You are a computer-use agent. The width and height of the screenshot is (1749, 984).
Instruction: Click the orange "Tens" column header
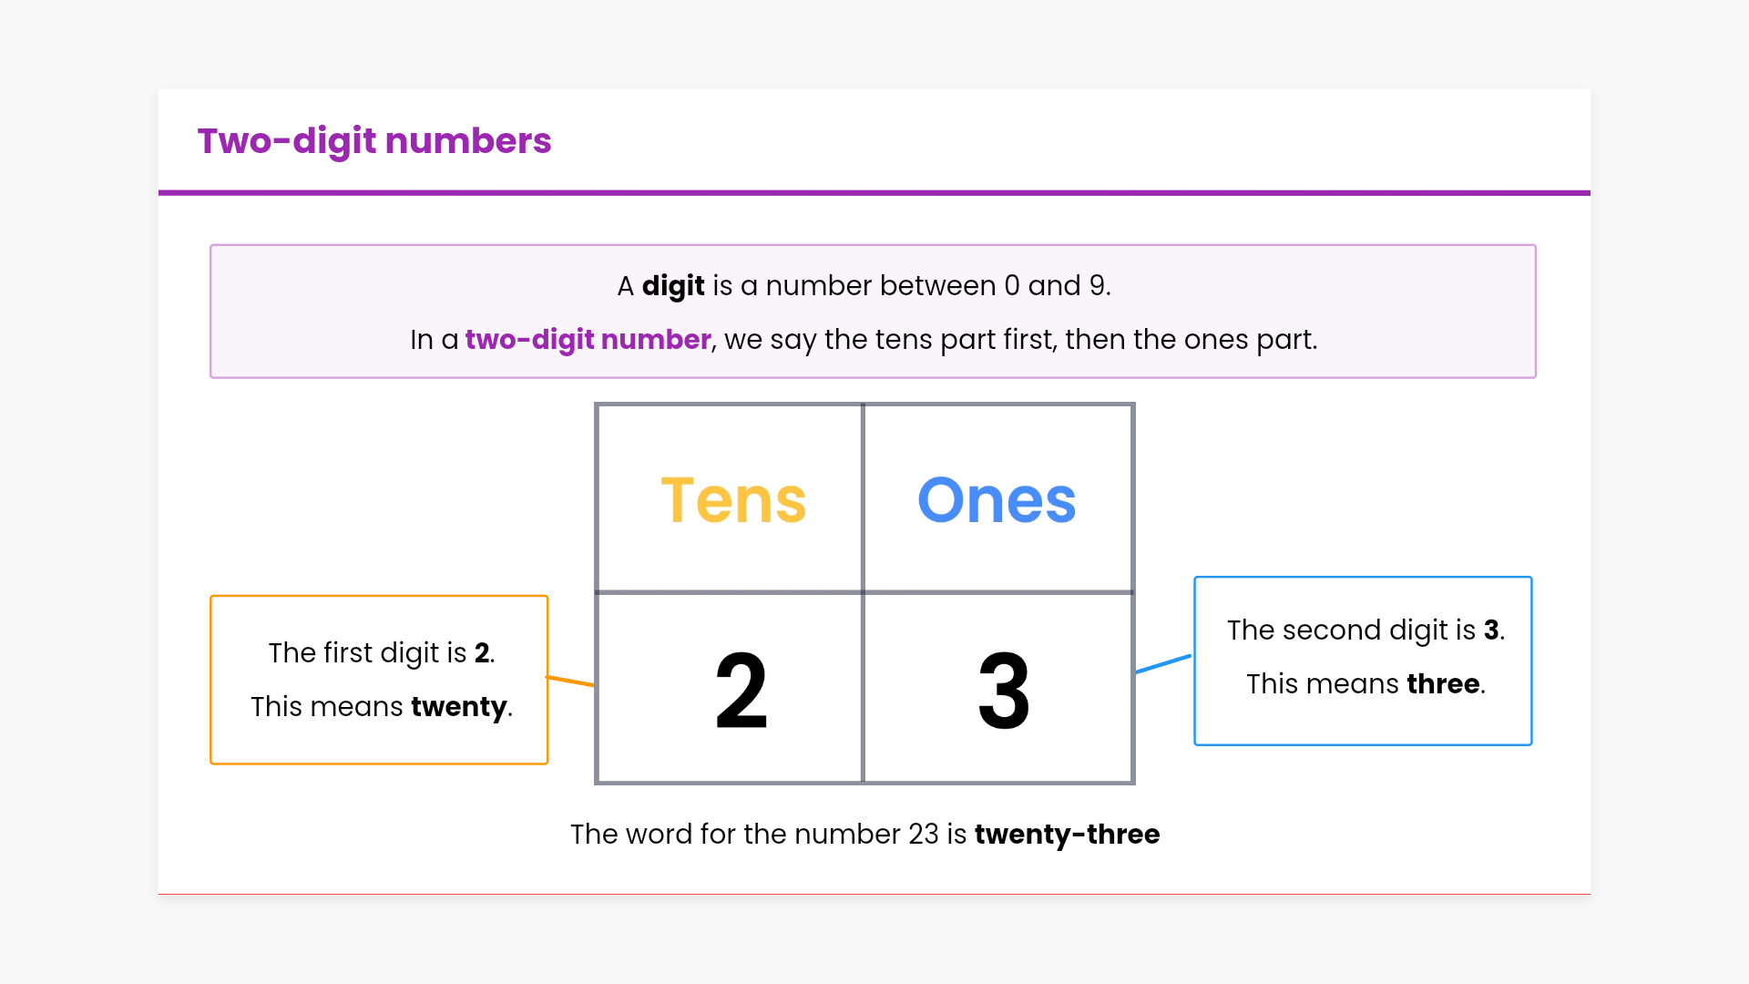(733, 500)
